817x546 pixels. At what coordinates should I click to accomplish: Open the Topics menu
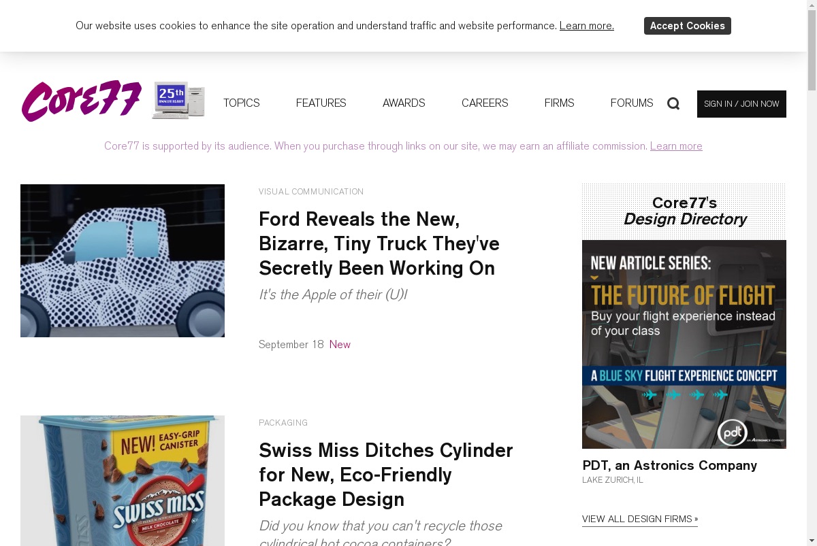point(241,103)
